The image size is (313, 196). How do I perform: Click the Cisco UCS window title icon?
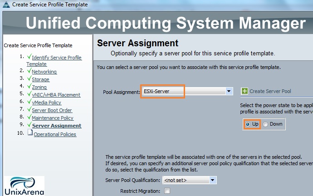coord(6,5)
